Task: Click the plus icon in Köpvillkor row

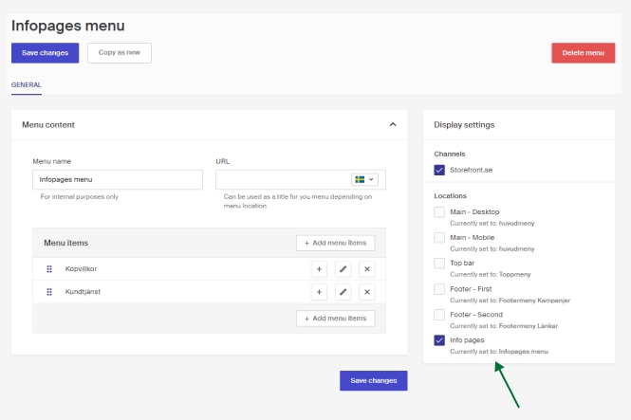Action: click(319, 269)
